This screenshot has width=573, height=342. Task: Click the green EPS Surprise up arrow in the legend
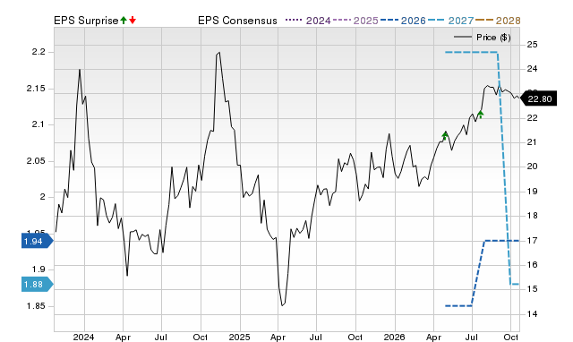point(124,20)
